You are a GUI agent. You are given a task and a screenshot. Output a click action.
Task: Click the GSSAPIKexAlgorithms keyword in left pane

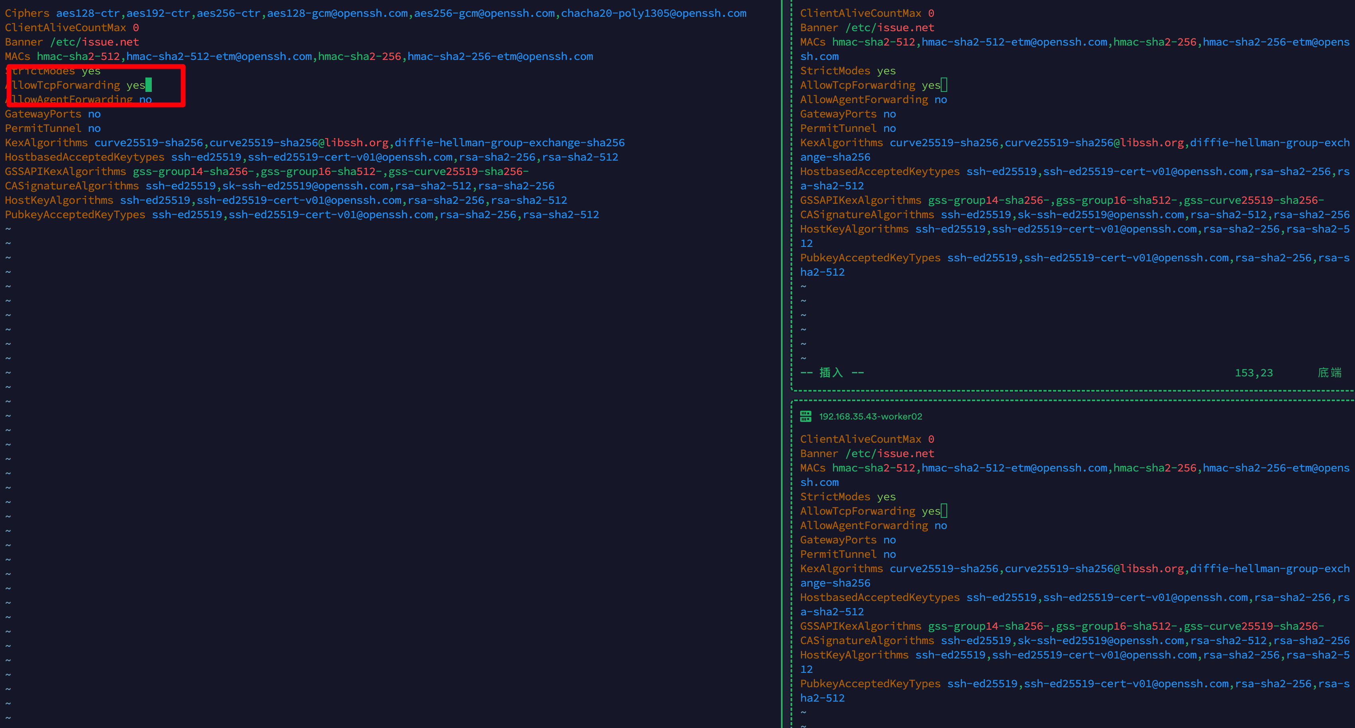click(x=65, y=171)
